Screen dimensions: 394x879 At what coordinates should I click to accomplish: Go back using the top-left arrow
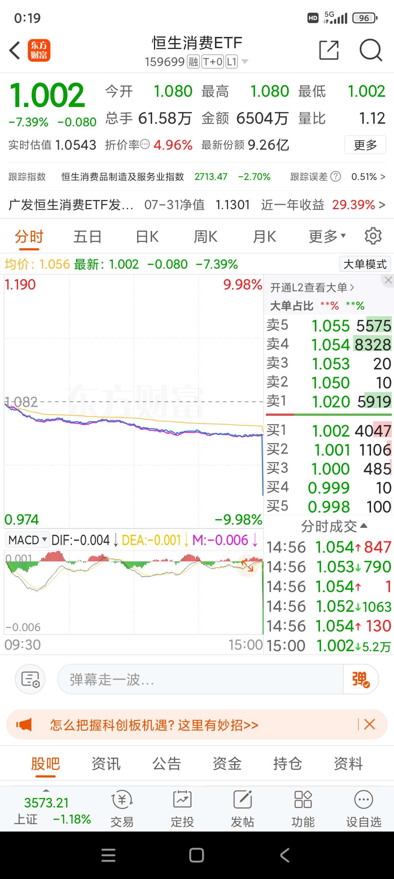tap(15, 50)
